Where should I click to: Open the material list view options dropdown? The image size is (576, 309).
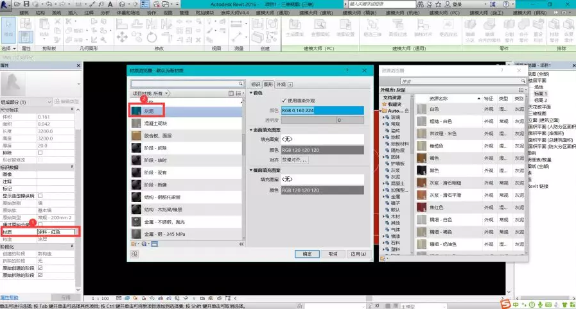coord(240,94)
